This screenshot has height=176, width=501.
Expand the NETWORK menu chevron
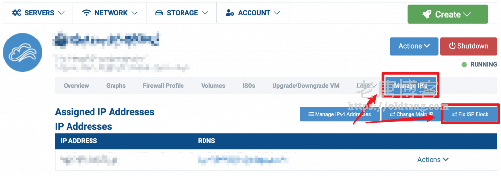[135, 13]
